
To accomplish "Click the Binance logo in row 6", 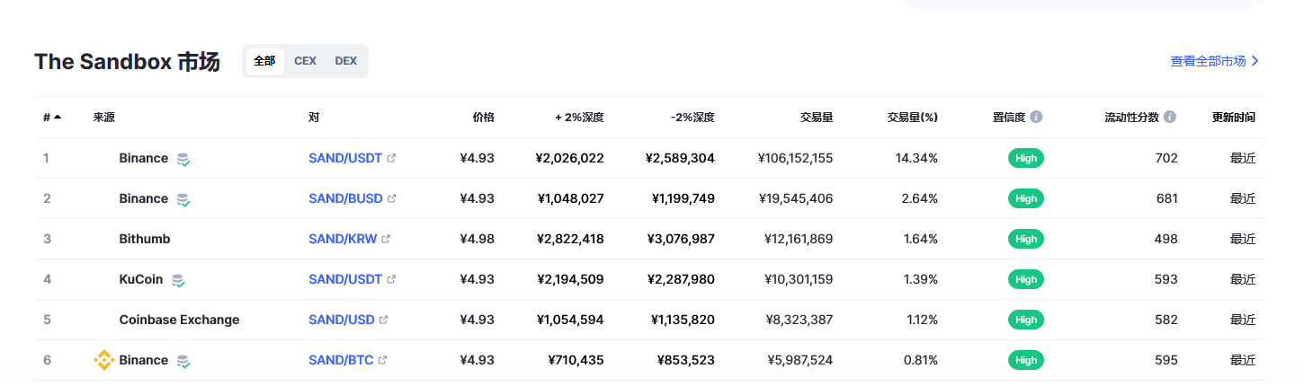I will [103, 360].
